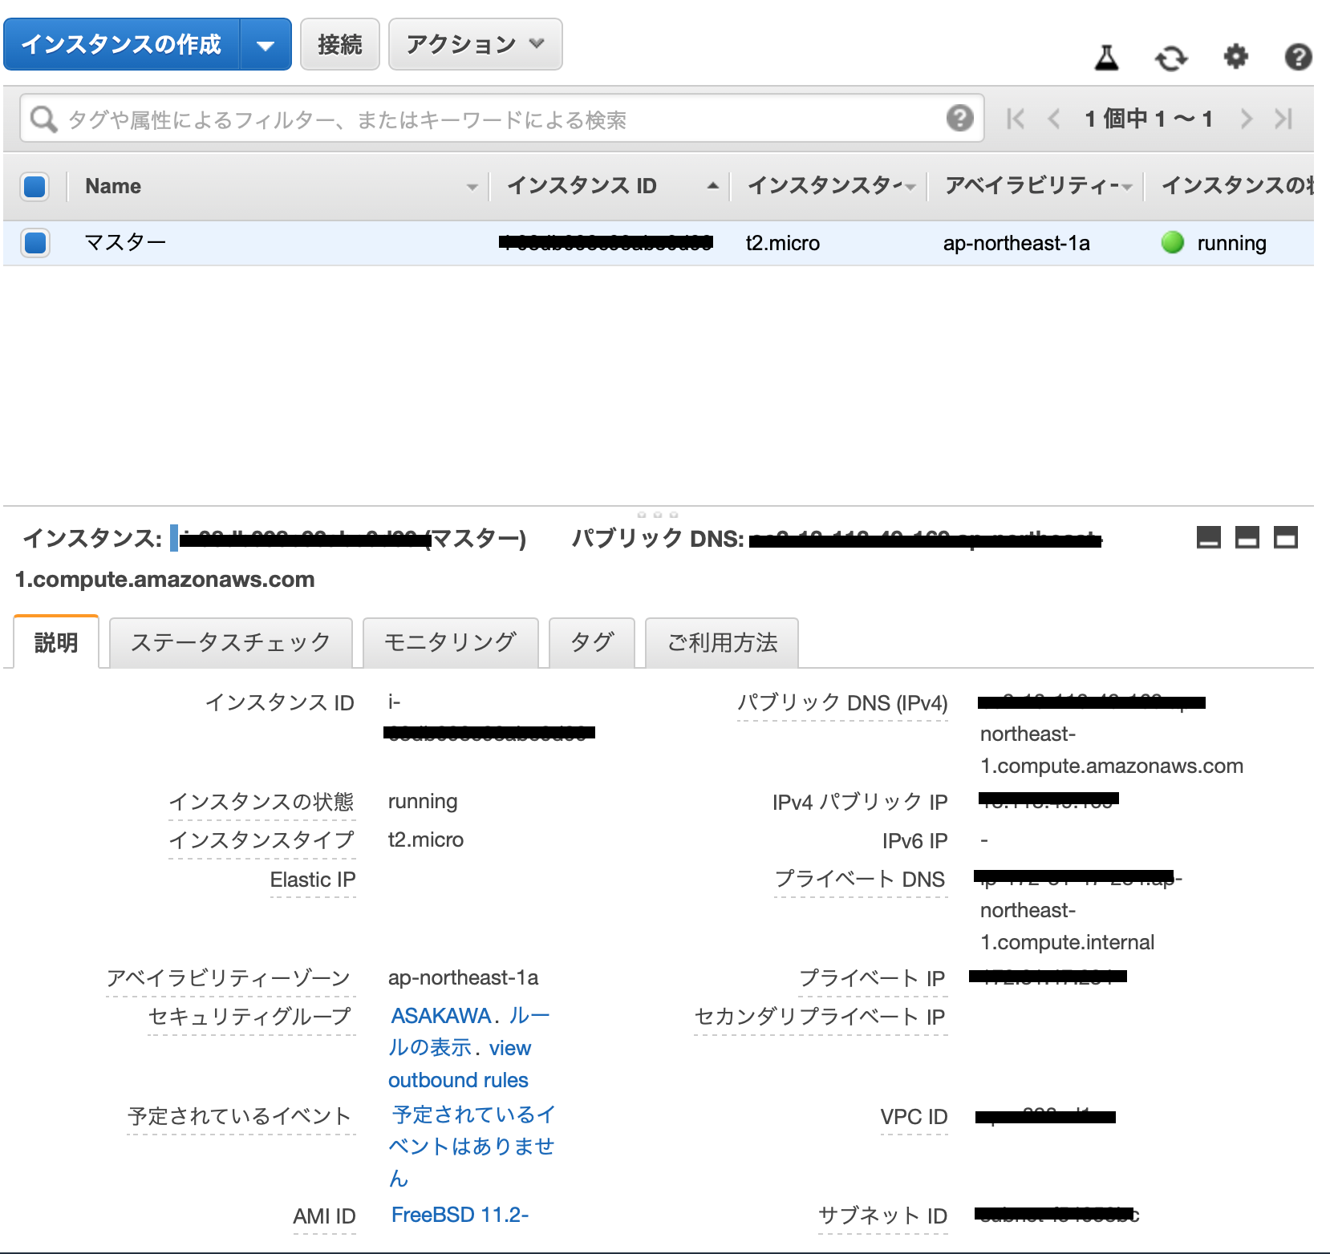Open インスタンスタイプ column dropdown
This screenshot has width=1330, height=1254.
(910, 187)
